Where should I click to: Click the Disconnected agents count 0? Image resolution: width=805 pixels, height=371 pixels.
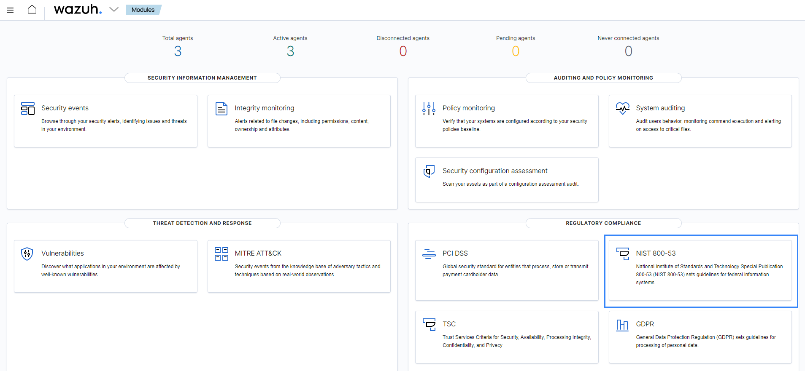click(403, 51)
